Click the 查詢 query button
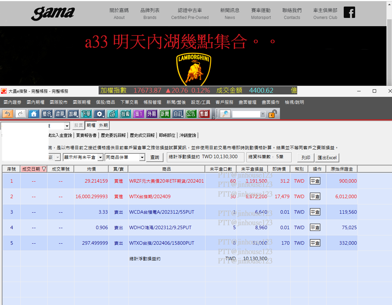Viewport: 392px width, 305px height. pyautogui.click(x=155, y=157)
